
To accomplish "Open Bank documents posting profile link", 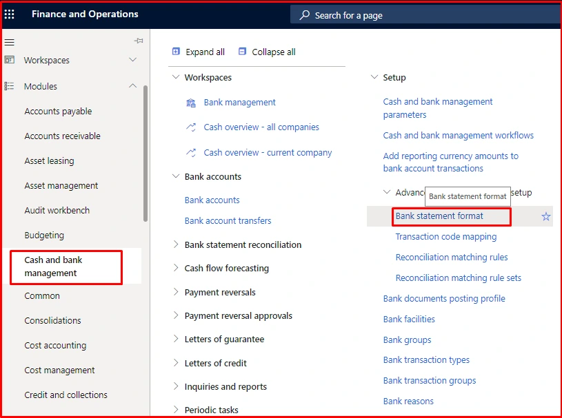I will [444, 299].
